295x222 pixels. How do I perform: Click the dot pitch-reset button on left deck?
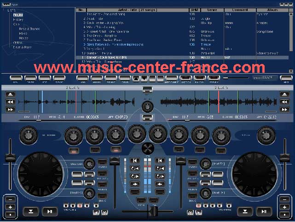(10, 215)
